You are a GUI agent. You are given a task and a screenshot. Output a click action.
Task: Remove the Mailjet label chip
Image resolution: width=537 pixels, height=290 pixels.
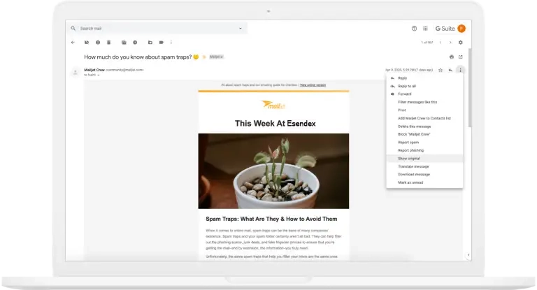[x=222, y=57]
